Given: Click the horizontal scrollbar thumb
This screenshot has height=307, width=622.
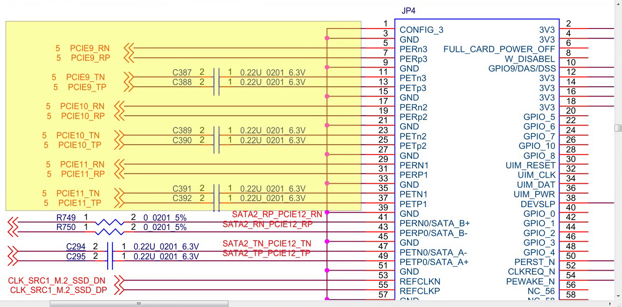Looking at the screenshot, I should pyautogui.click(x=139, y=304).
